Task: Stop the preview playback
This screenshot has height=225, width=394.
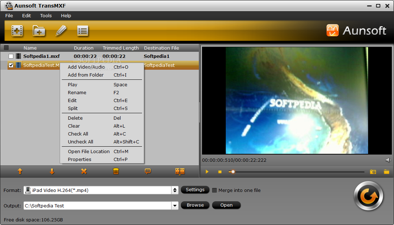Action: [220, 172]
